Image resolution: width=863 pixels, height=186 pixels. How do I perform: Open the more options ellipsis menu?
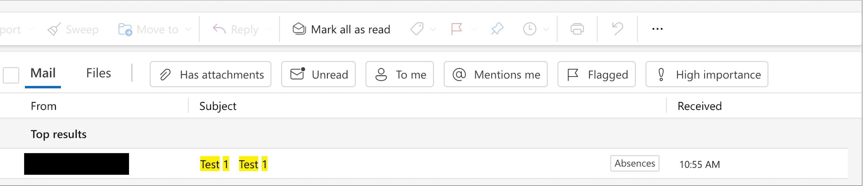(657, 29)
